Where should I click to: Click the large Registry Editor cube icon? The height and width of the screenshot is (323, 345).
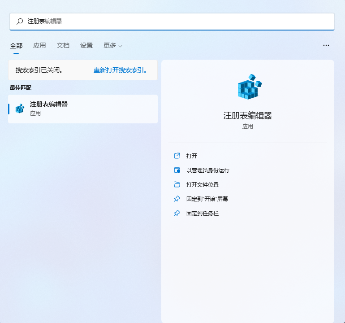coord(250,87)
